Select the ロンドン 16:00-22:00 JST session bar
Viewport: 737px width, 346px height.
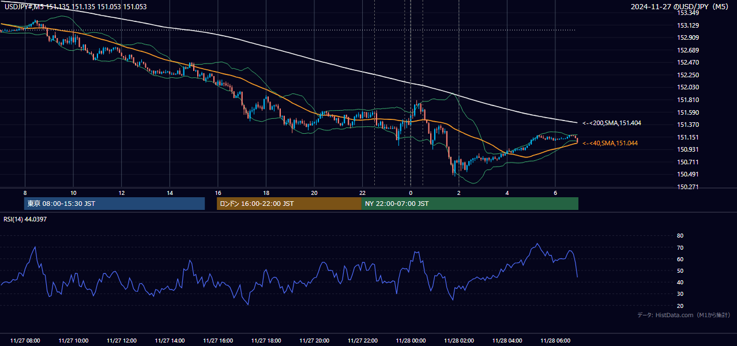[289, 204]
